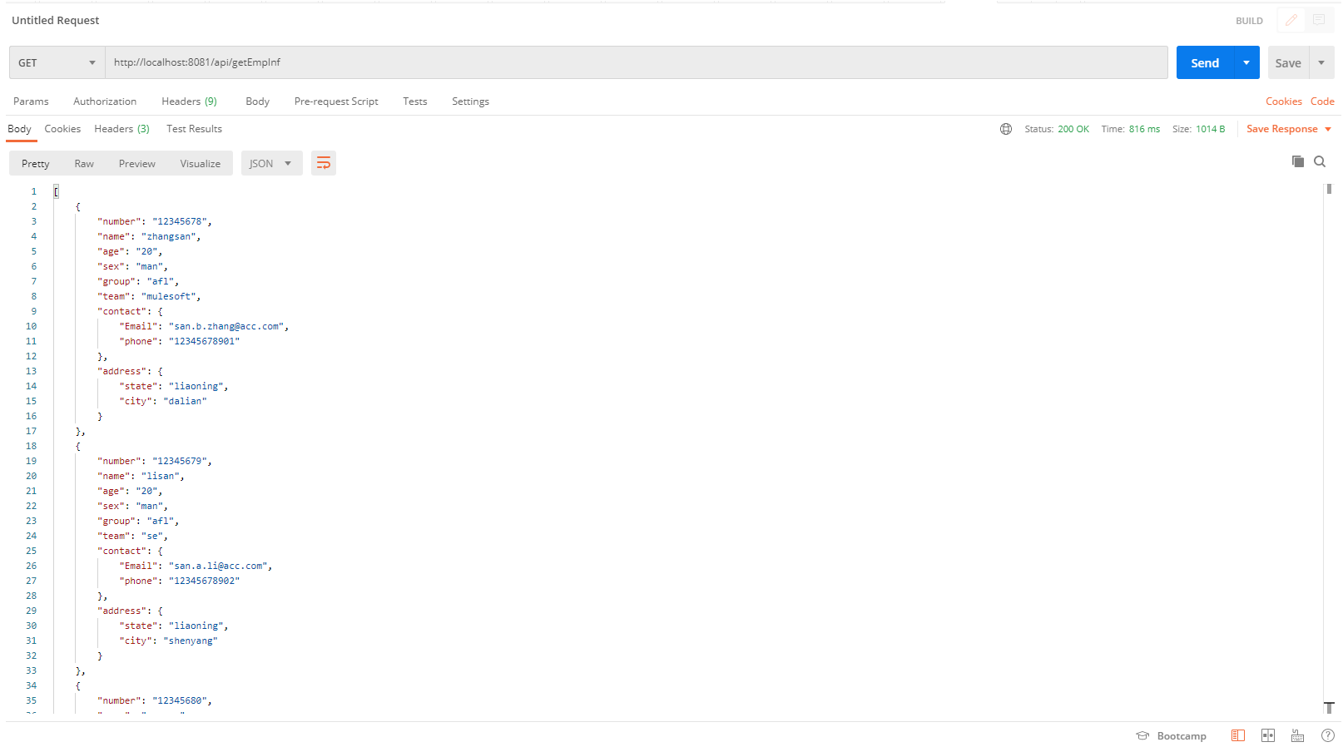
Task: Click the Send button
Action: 1205,62
